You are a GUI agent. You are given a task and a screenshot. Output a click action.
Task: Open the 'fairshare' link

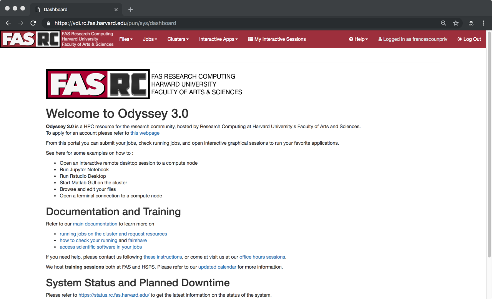[x=138, y=241]
